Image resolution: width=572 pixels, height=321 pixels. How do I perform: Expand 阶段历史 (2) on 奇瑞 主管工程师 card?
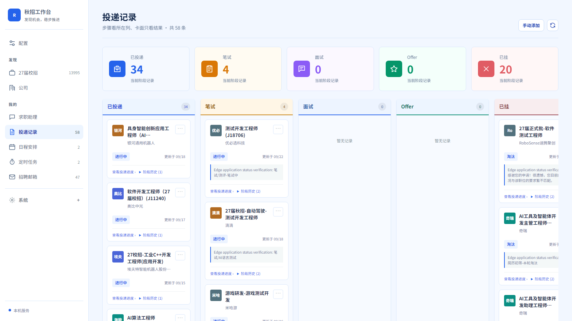(542, 279)
